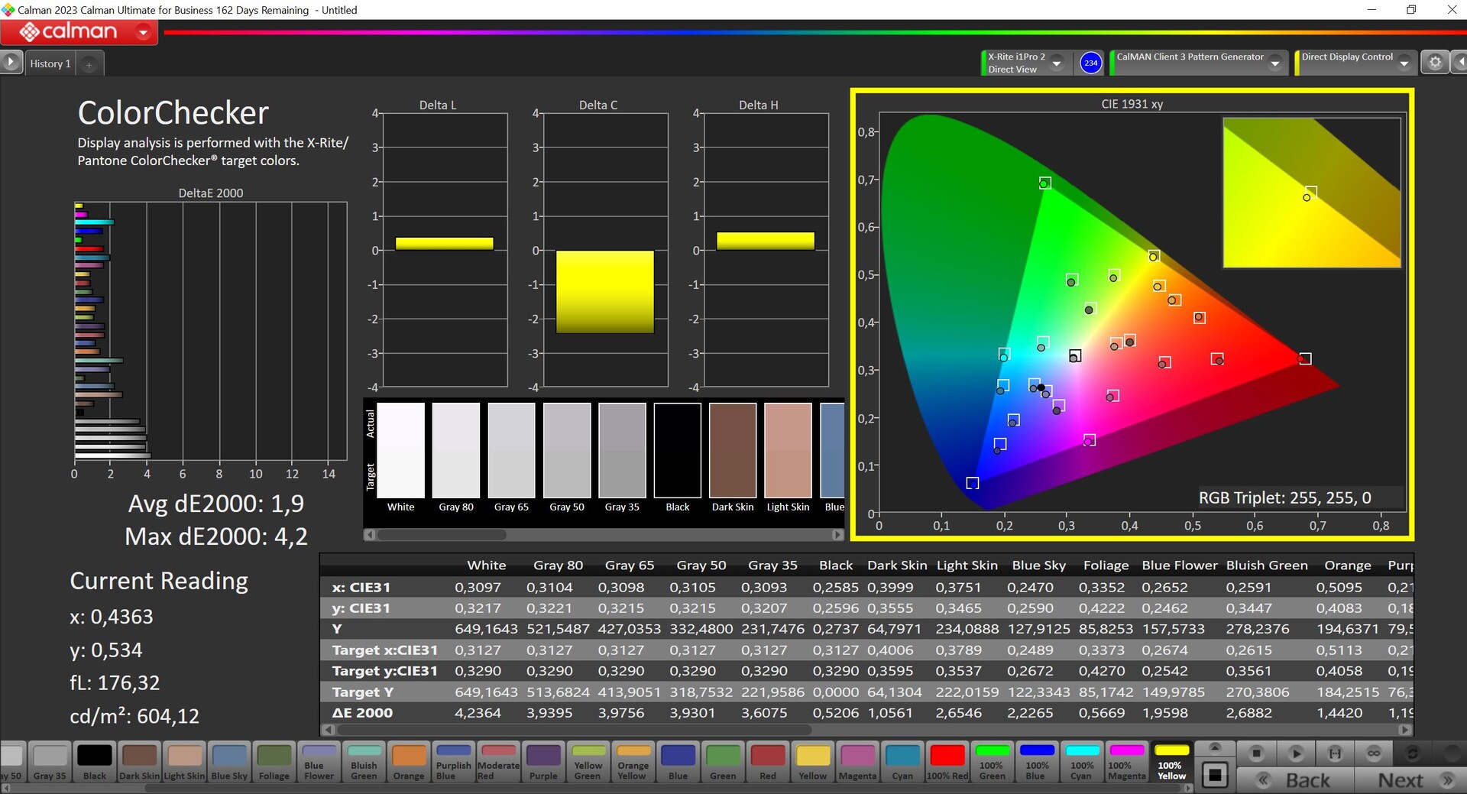Click the Dark Skin comparison swatch thumbnail
The image size is (1467, 794).
pos(733,451)
